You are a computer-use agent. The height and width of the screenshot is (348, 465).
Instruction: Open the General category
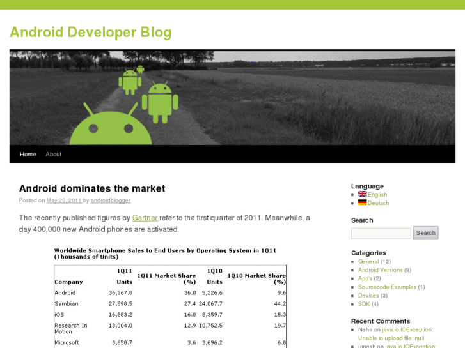click(x=368, y=262)
